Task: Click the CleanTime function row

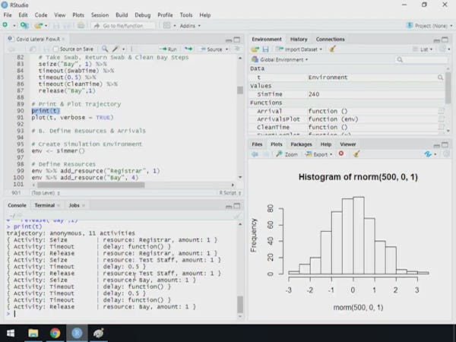Action: [x=346, y=127]
